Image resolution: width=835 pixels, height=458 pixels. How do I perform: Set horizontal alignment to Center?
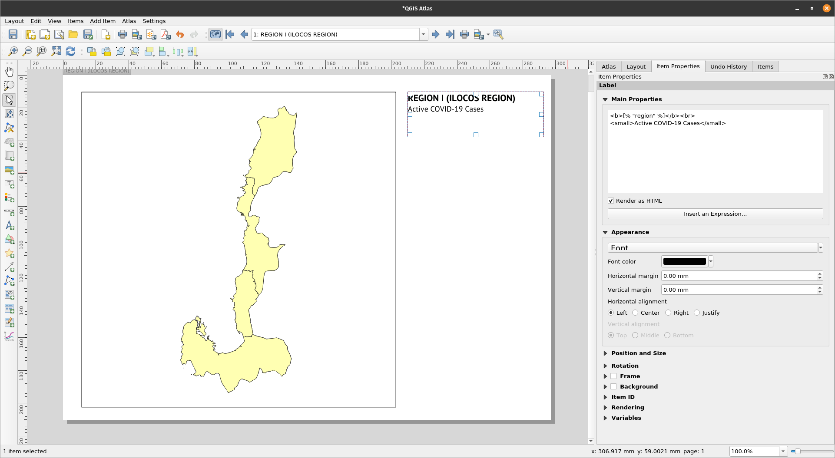[635, 313]
